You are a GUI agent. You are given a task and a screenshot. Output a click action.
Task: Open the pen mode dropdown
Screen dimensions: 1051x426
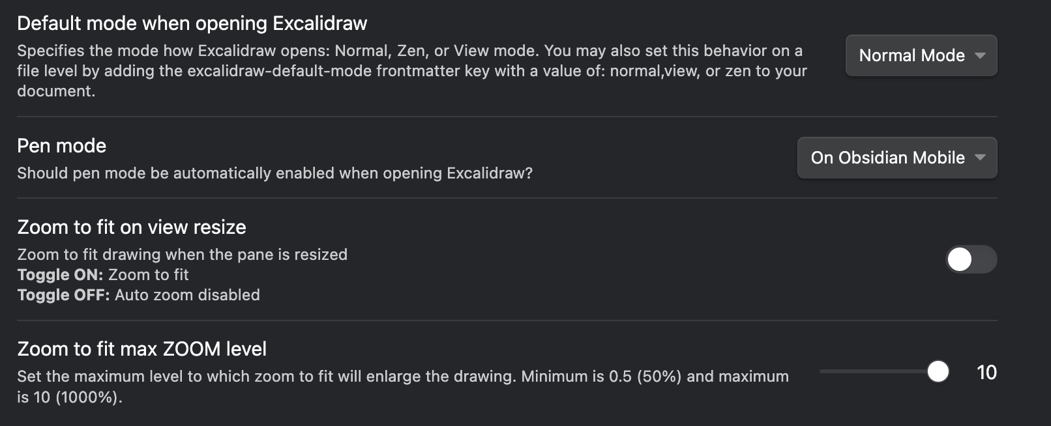pos(896,158)
